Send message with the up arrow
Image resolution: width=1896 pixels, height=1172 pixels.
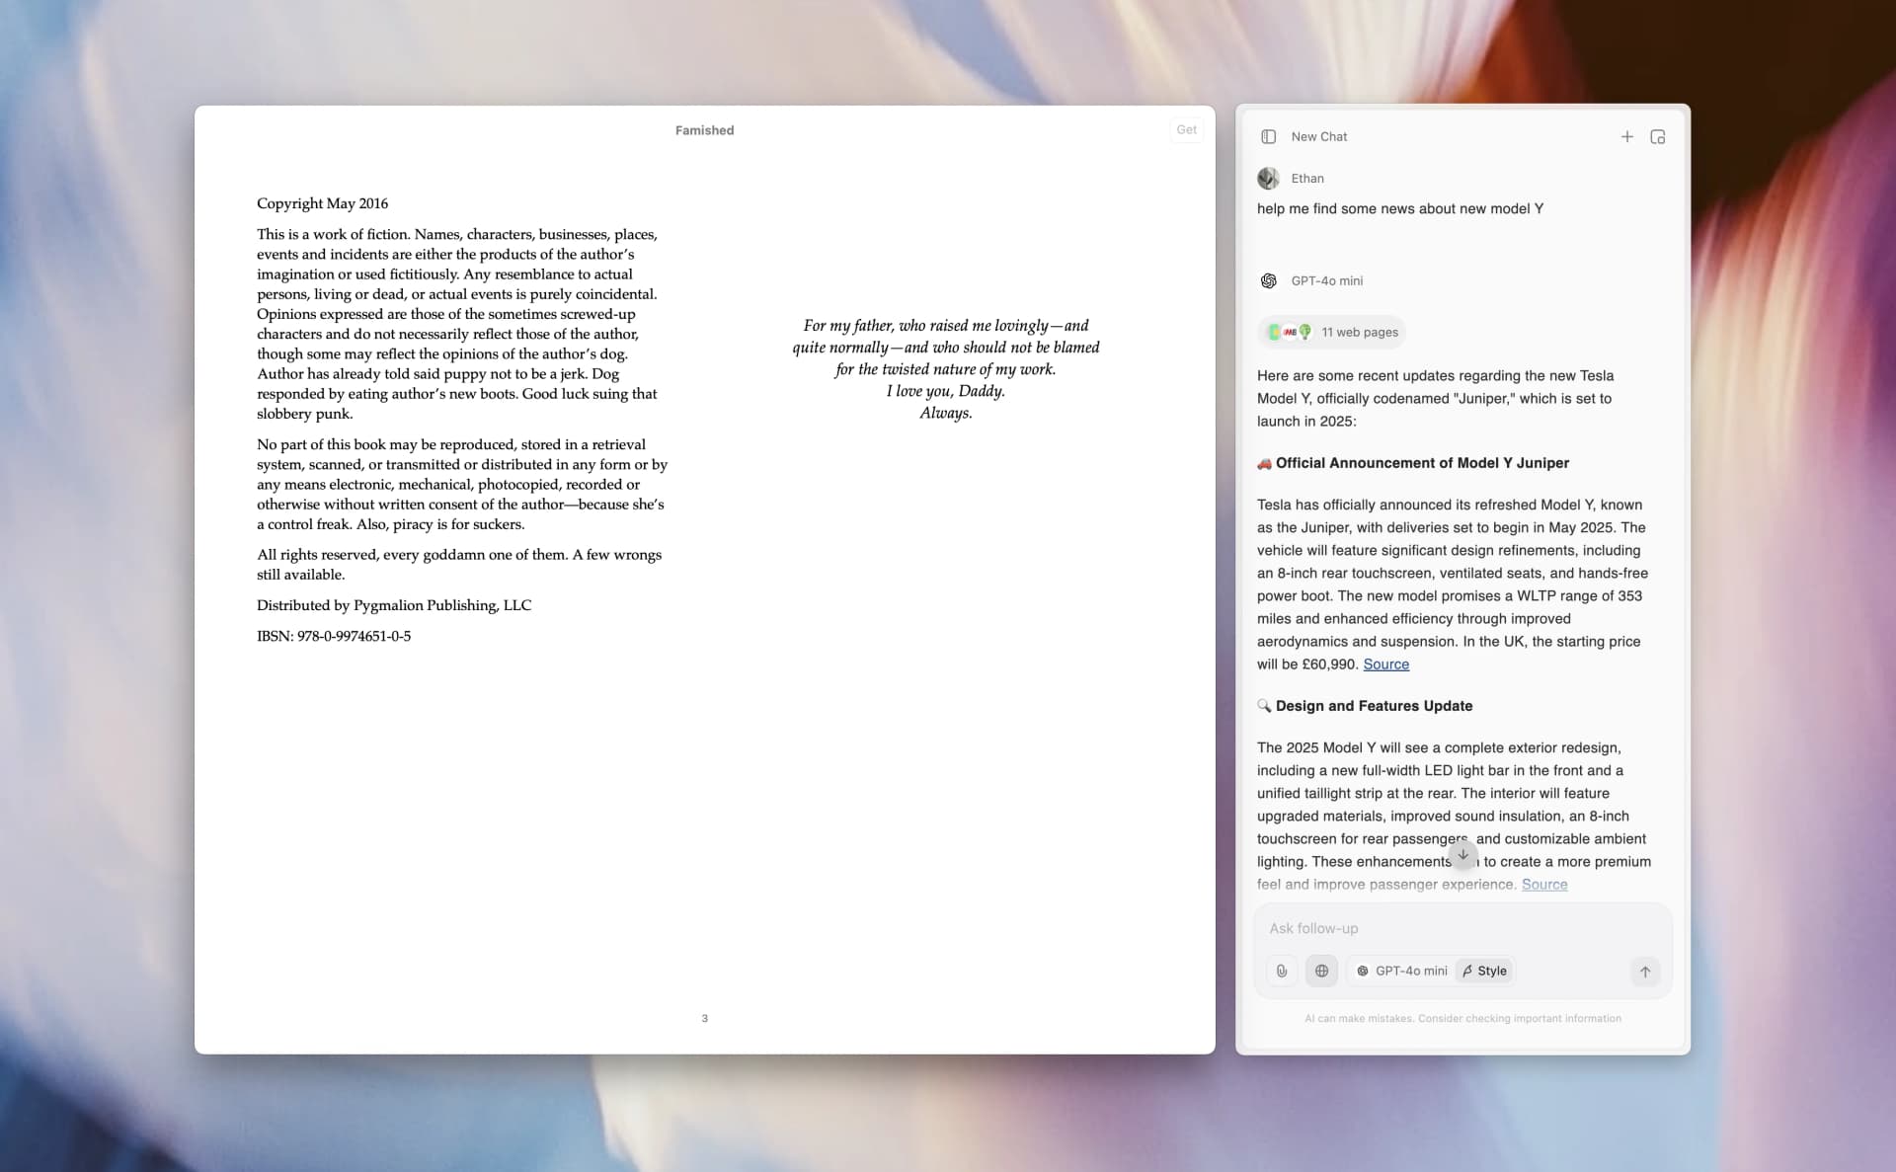point(1645,972)
